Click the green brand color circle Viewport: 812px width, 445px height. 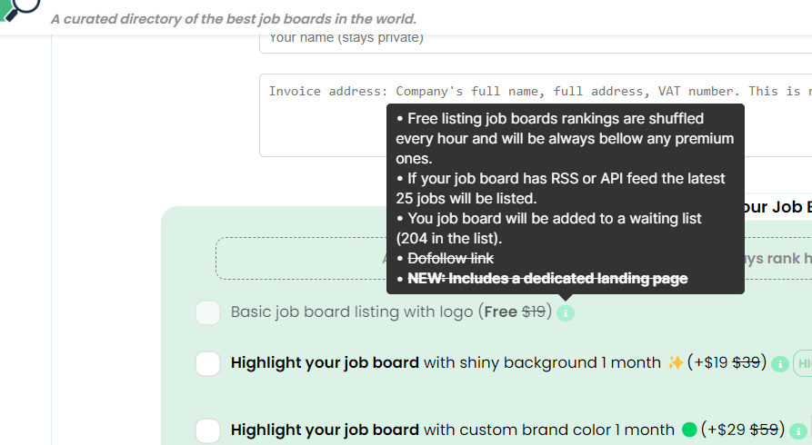[x=689, y=430]
